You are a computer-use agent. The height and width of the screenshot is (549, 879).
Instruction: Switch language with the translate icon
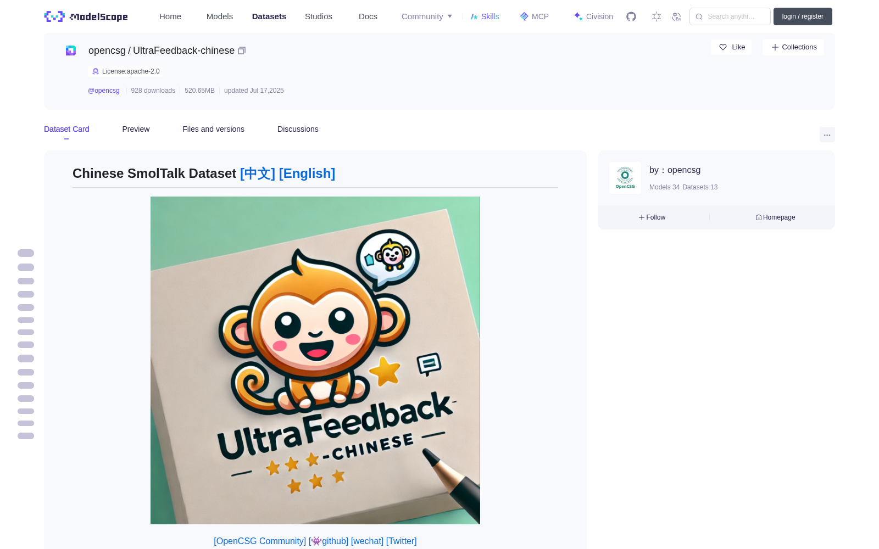[677, 16]
